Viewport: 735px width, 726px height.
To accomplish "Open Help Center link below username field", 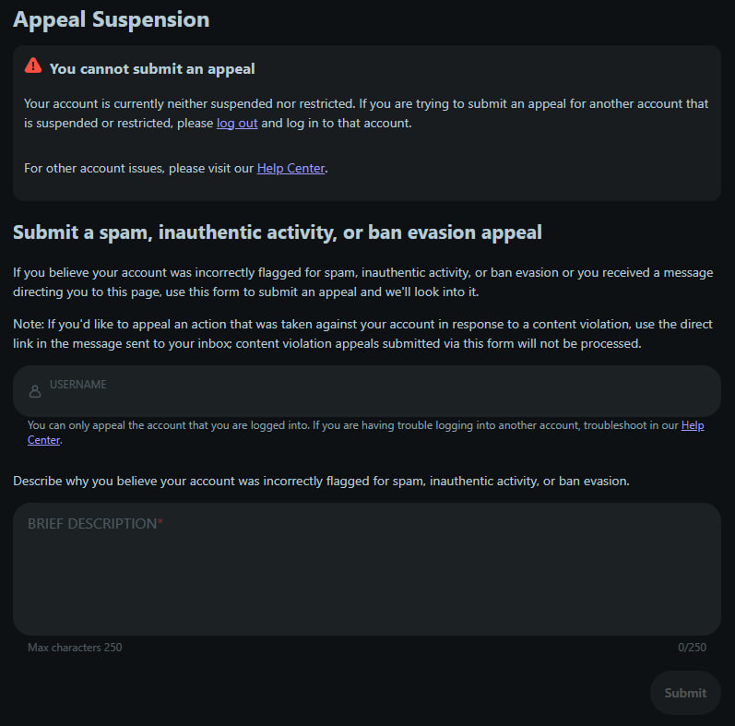I will [692, 425].
